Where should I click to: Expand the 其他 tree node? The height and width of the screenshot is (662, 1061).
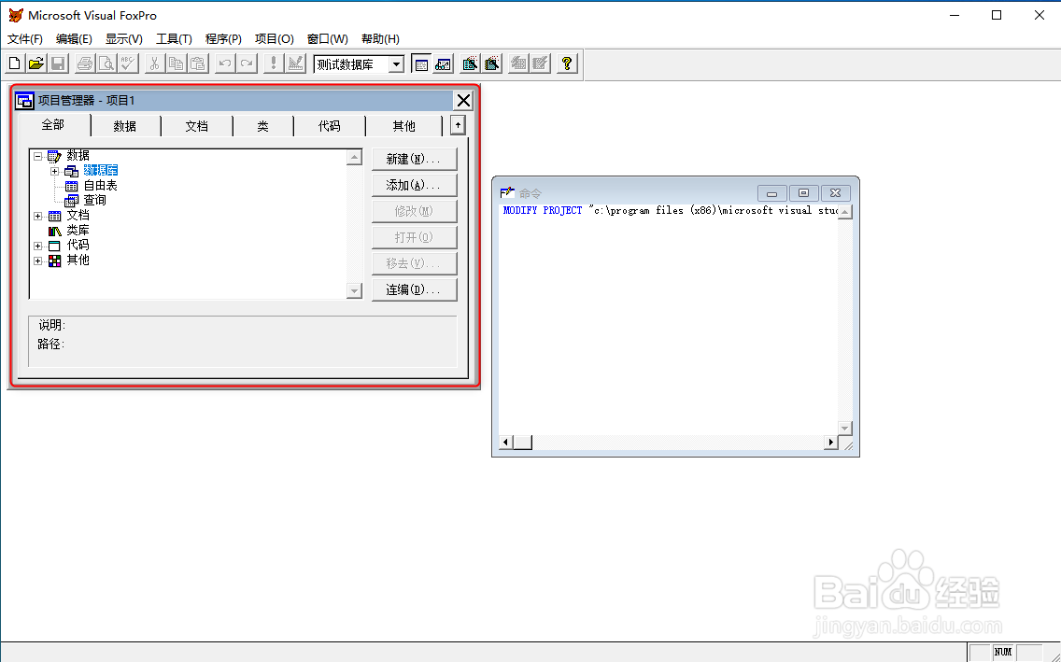tap(38, 261)
